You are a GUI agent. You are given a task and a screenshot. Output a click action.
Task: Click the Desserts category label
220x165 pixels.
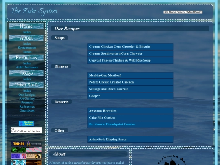pos(62,102)
